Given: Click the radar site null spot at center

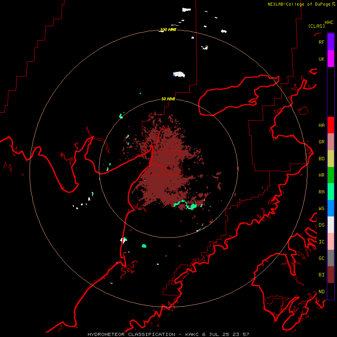Looking at the screenshot, I should [169, 168].
